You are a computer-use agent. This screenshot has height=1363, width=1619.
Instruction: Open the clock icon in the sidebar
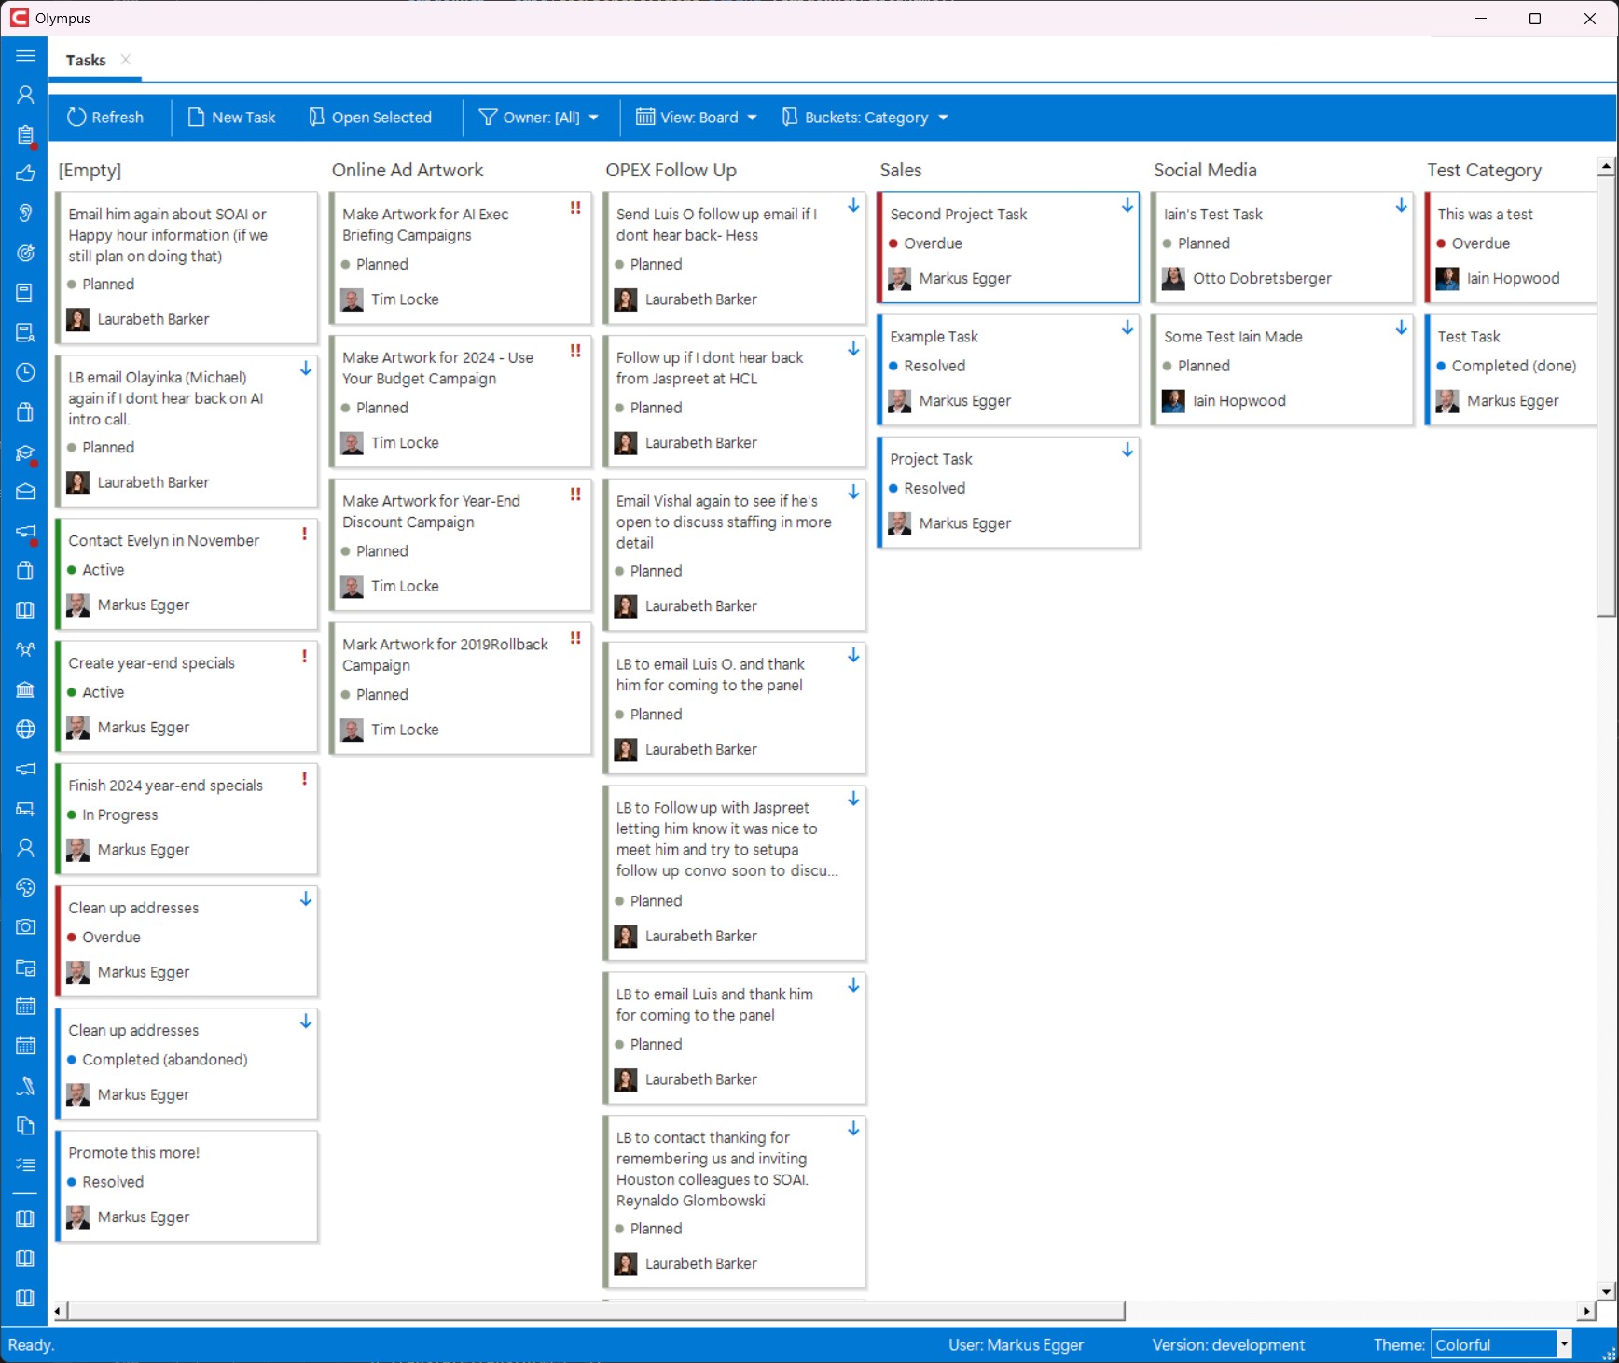coord(25,372)
